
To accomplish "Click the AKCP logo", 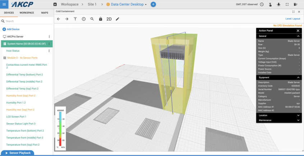I will [x=23, y=4].
